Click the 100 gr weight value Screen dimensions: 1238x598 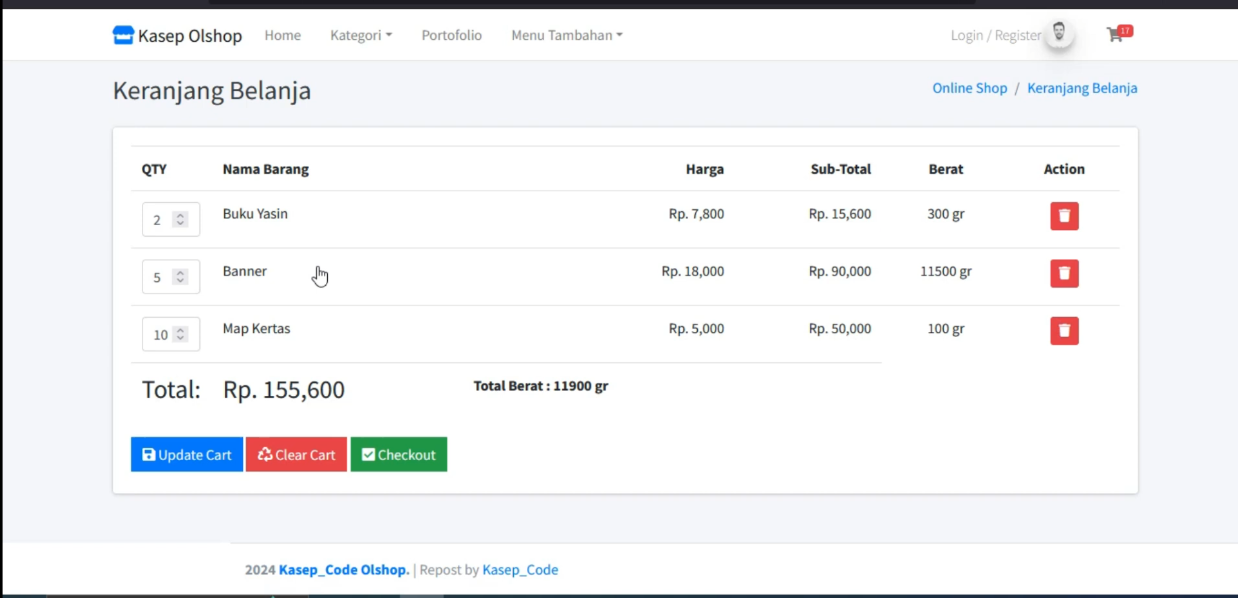point(945,328)
